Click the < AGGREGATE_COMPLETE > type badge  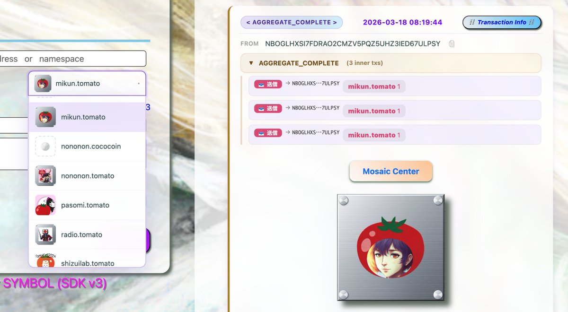[292, 22]
